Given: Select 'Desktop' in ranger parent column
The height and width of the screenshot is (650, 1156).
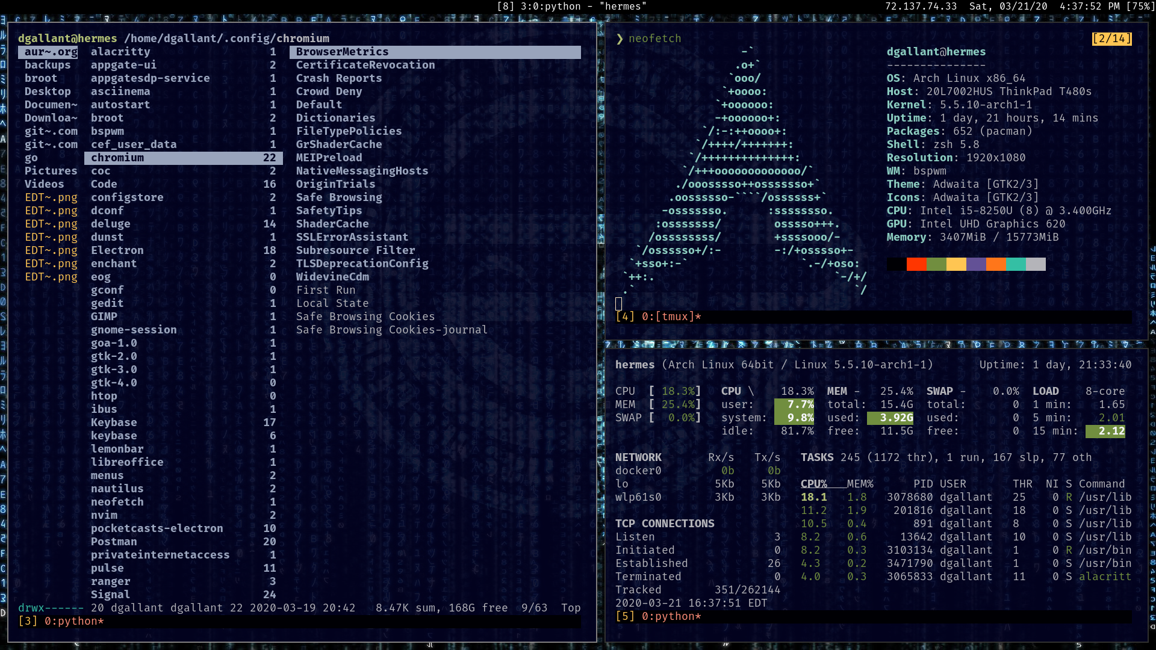Looking at the screenshot, I should pyautogui.click(x=48, y=92).
